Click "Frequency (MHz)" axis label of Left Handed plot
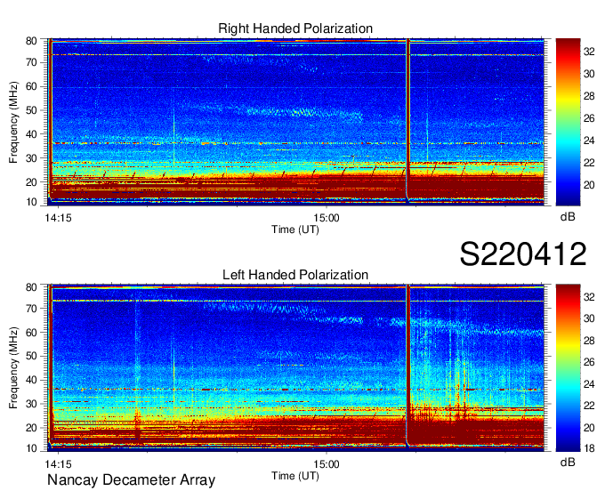 [13, 368]
